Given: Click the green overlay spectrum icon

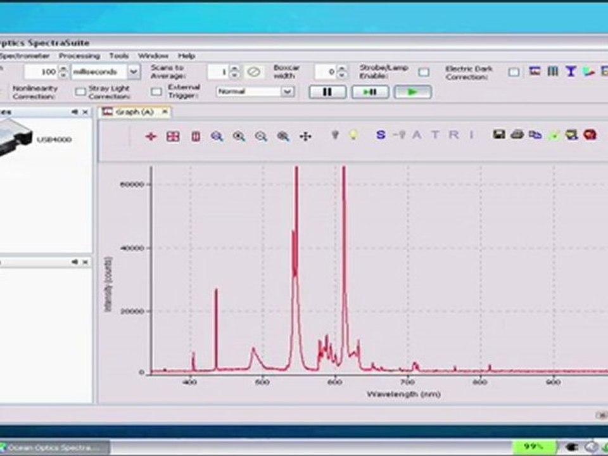Looking at the screenshot, I should [555, 135].
